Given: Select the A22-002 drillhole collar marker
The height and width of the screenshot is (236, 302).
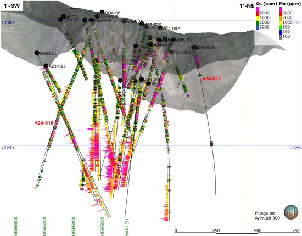Looking at the screenshot, I should tap(160, 29).
